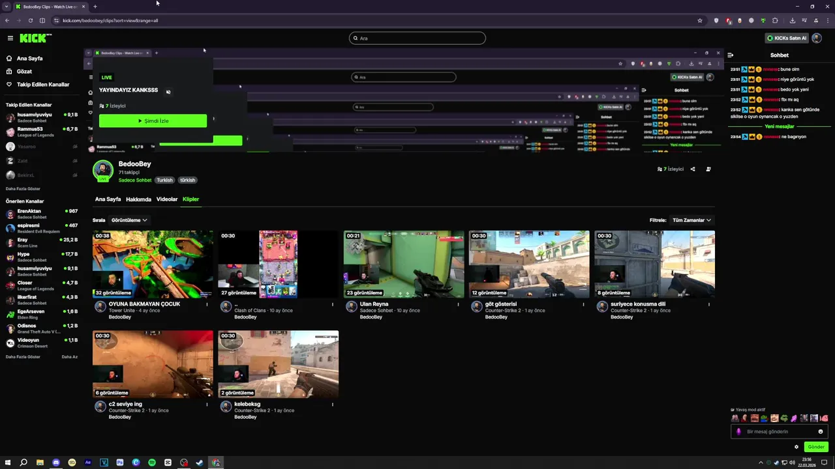835x469 pixels.
Task: Collapse recommended channels with Daha Az
Action: click(69, 357)
